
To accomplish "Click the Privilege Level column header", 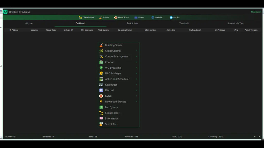I will click(x=195, y=30).
